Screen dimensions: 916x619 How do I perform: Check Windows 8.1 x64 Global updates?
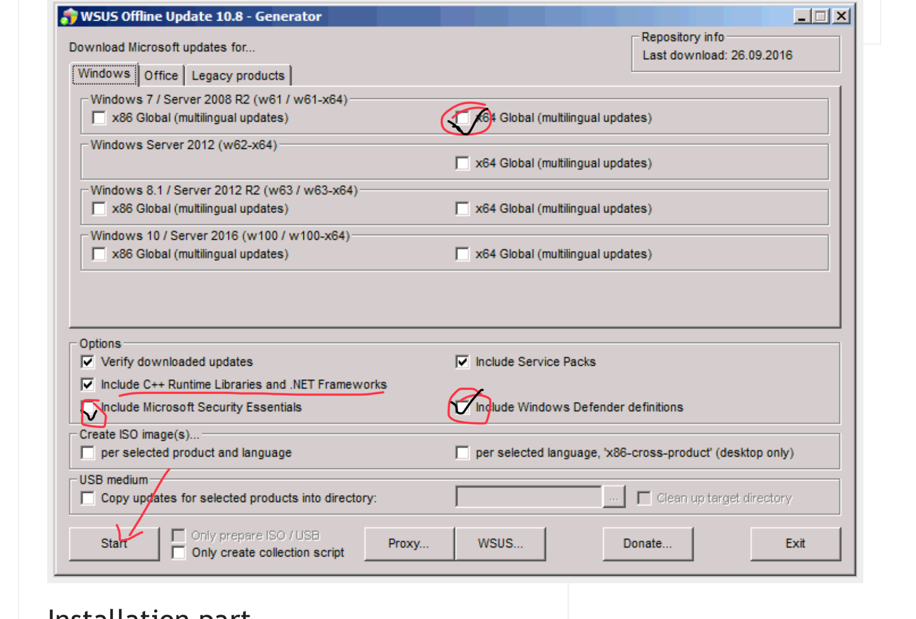[463, 209]
